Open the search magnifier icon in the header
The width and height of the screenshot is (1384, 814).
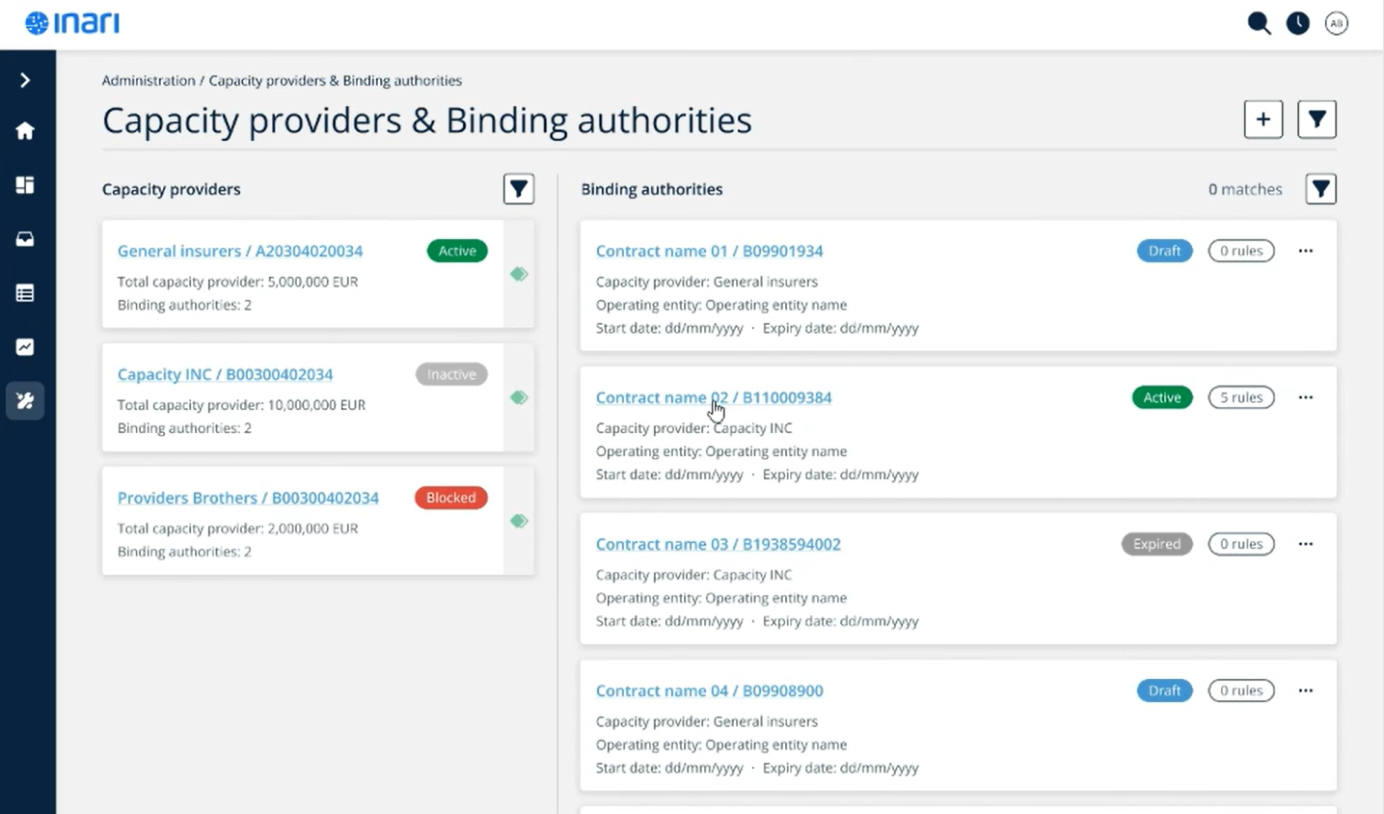click(x=1259, y=22)
